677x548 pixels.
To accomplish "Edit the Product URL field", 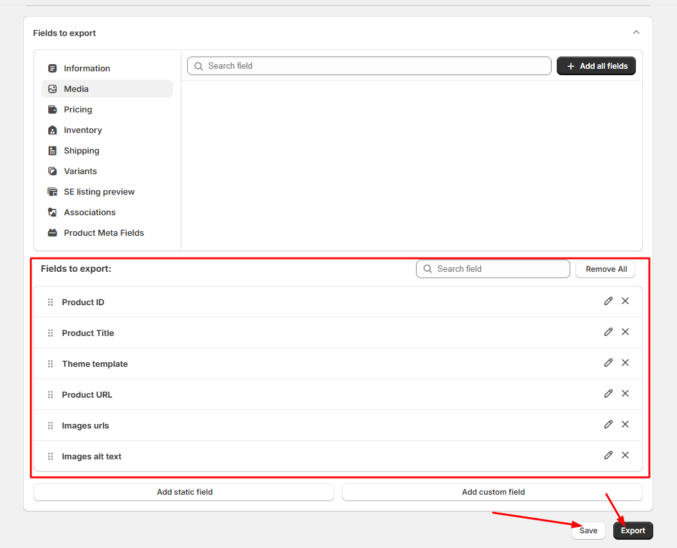I will point(608,394).
